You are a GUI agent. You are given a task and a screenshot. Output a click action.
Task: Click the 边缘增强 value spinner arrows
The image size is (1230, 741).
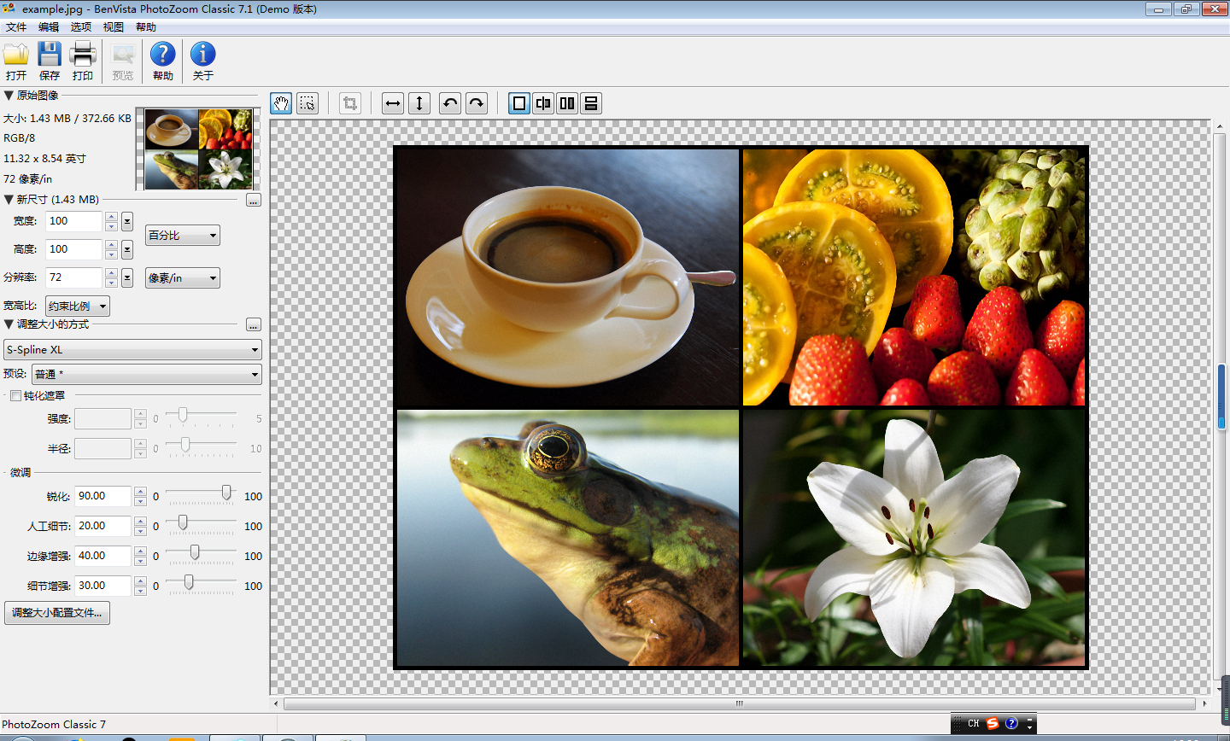pyautogui.click(x=141, y=556)
